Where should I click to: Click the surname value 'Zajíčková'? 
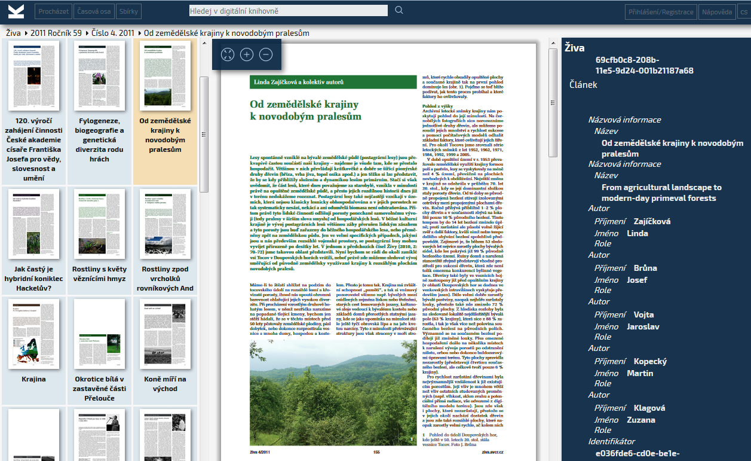click(x=653, y=221)
